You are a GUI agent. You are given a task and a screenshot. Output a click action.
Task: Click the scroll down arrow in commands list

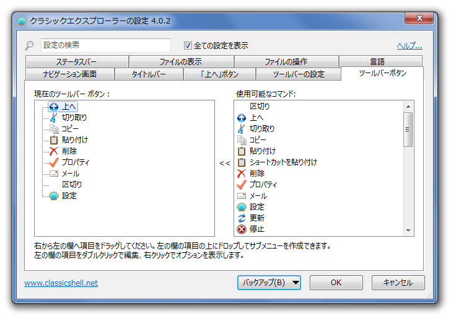point(408,230)
